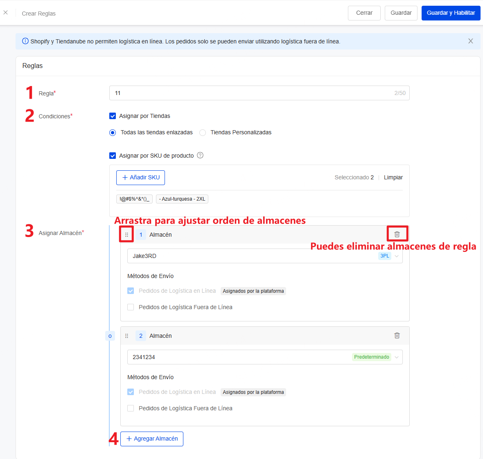Close the Crear Reglas form with X
This screenshot has height=459, width=483.
coord(6,12)
